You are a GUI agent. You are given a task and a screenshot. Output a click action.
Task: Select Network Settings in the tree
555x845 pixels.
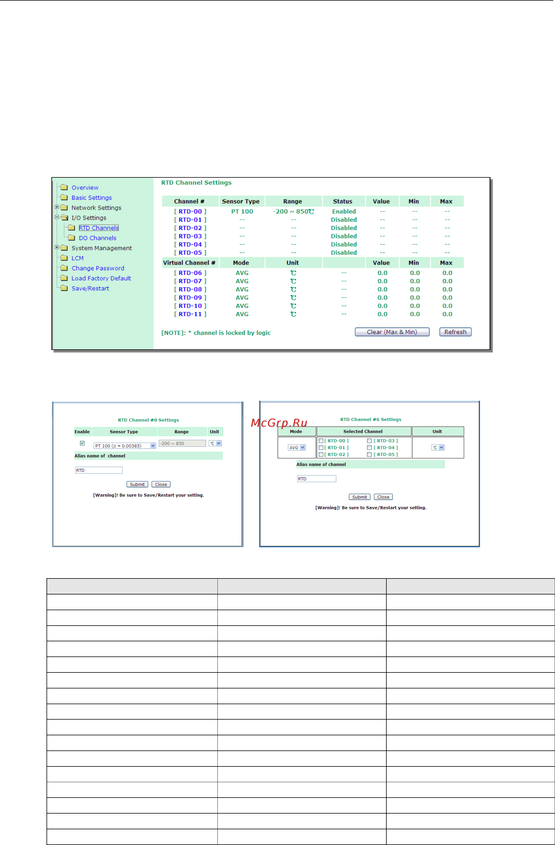[x=96, y=208]
